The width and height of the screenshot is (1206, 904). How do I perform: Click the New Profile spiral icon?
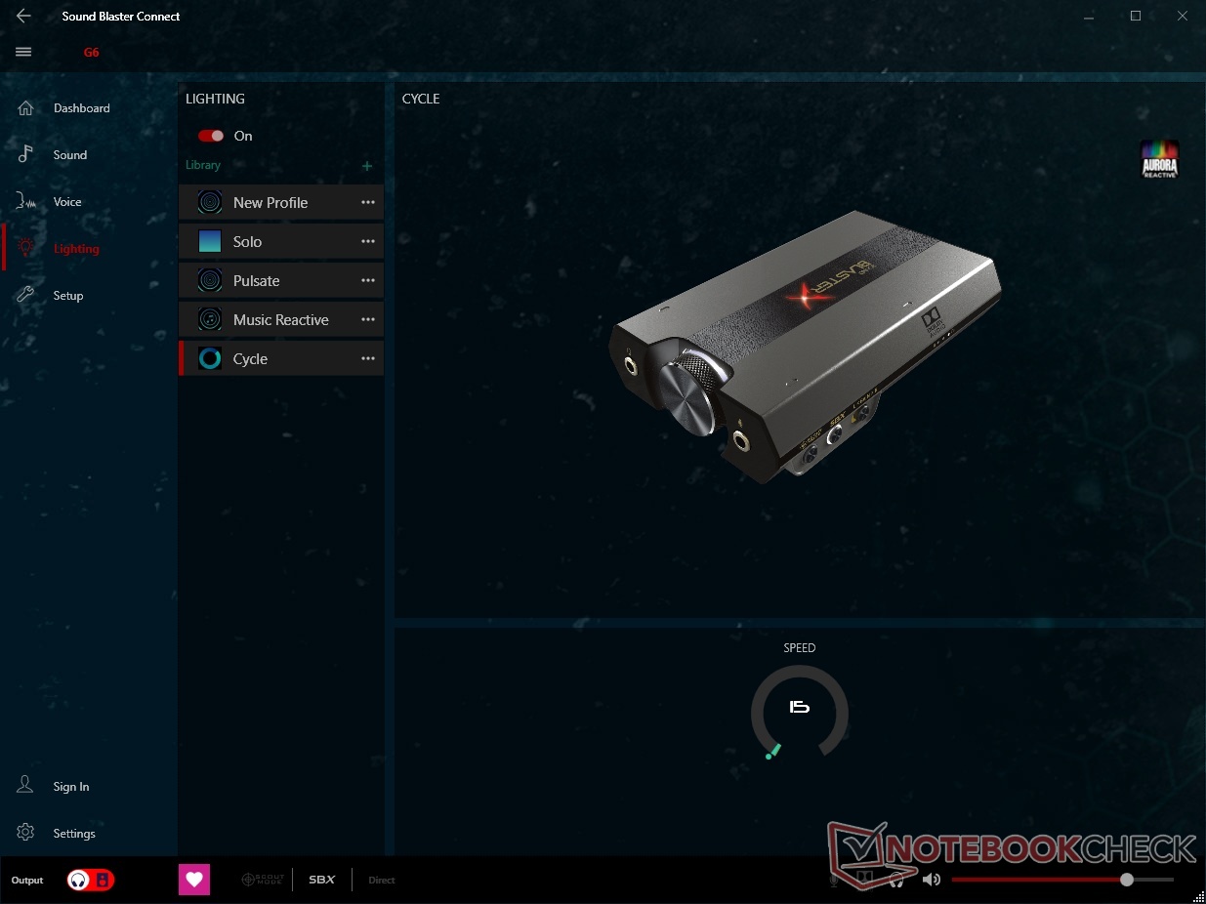210,202
